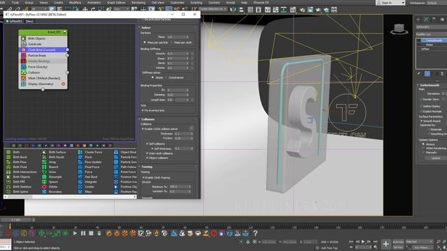
Task: Click the question-mark help icon in bottom toolbar
Action: pyautogui.click(x=255, y=234)
